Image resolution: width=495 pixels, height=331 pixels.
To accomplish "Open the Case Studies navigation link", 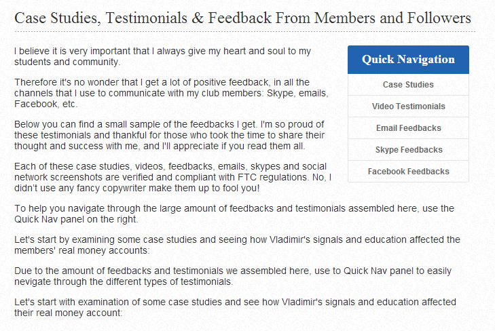I will click(x=408, y=85).
